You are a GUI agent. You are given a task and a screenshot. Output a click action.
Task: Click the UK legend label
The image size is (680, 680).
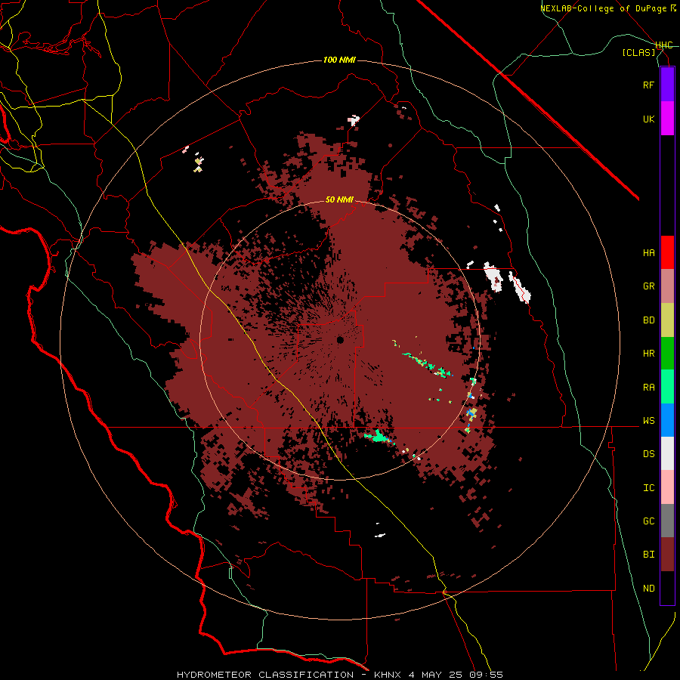click(648, 119)
